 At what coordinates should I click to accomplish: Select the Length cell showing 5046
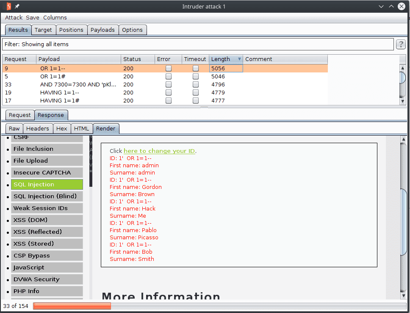tap(226, 76)
